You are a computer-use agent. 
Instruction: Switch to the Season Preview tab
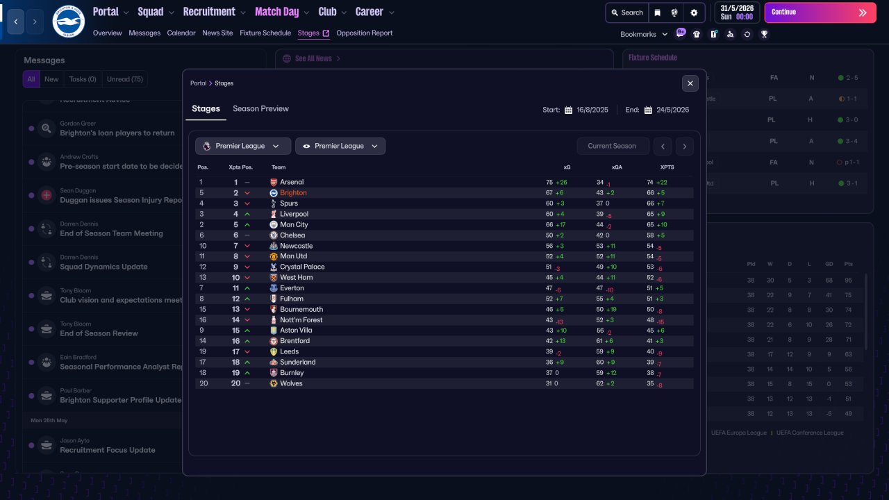(x=260, y=109)
